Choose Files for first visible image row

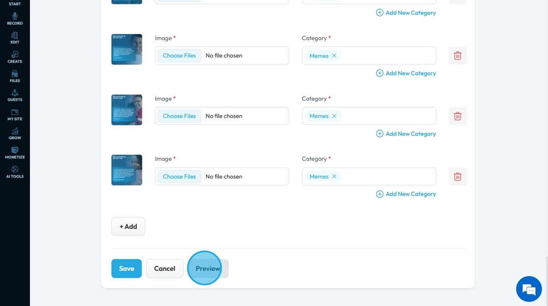[179, 56]
